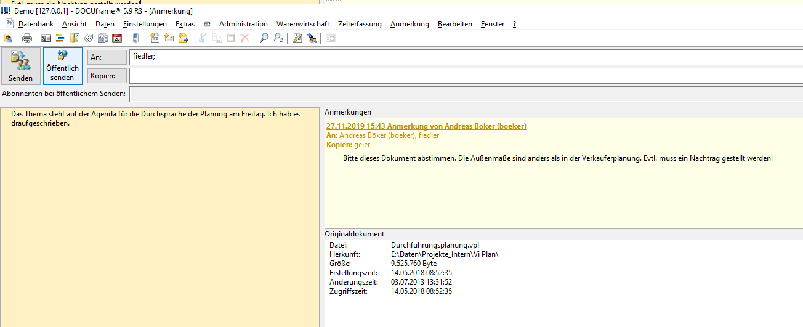This screenshot has width=803, height=327.
Task: Click the scissors cut icon
Action: [201, 38]
